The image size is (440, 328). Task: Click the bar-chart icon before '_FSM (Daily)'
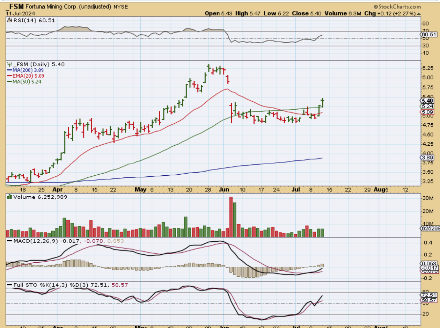pyautogui.click(x=9, y=64)
